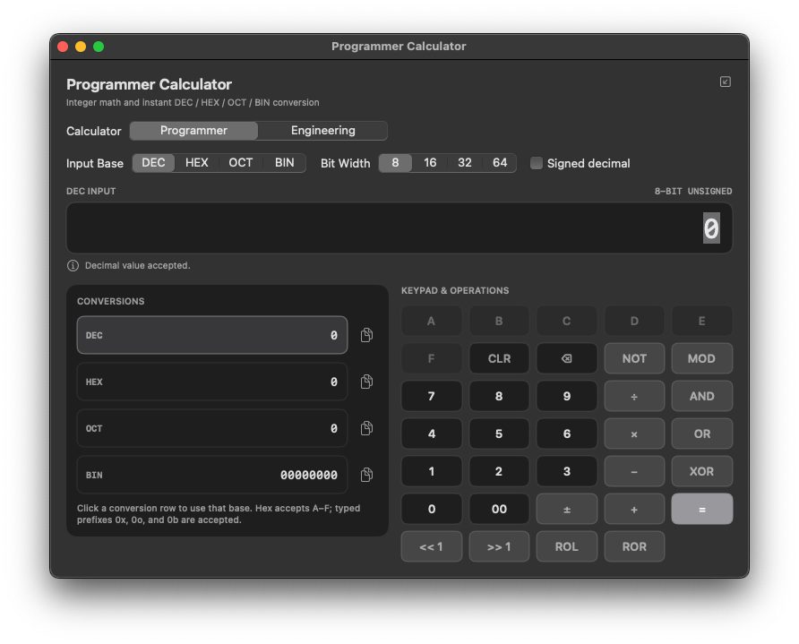The width and height of the screenshot is (799, 644).
Task: Click the plus operator key
Action: pos(634,509)
